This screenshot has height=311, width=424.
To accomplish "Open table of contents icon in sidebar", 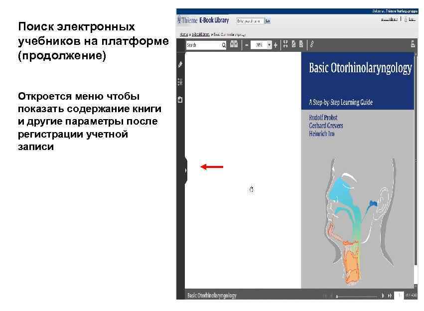I will pyautogui.click(x=180, y=82).
